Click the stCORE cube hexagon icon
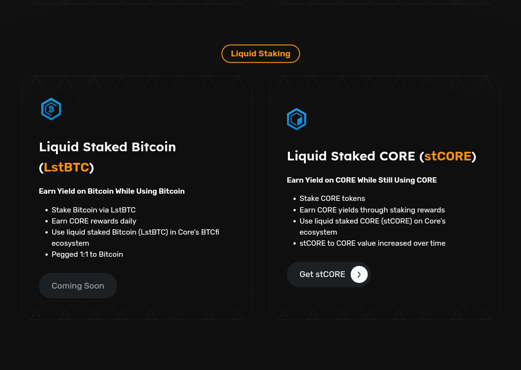The width and height of the screenshot is (521, 370). 297,119
